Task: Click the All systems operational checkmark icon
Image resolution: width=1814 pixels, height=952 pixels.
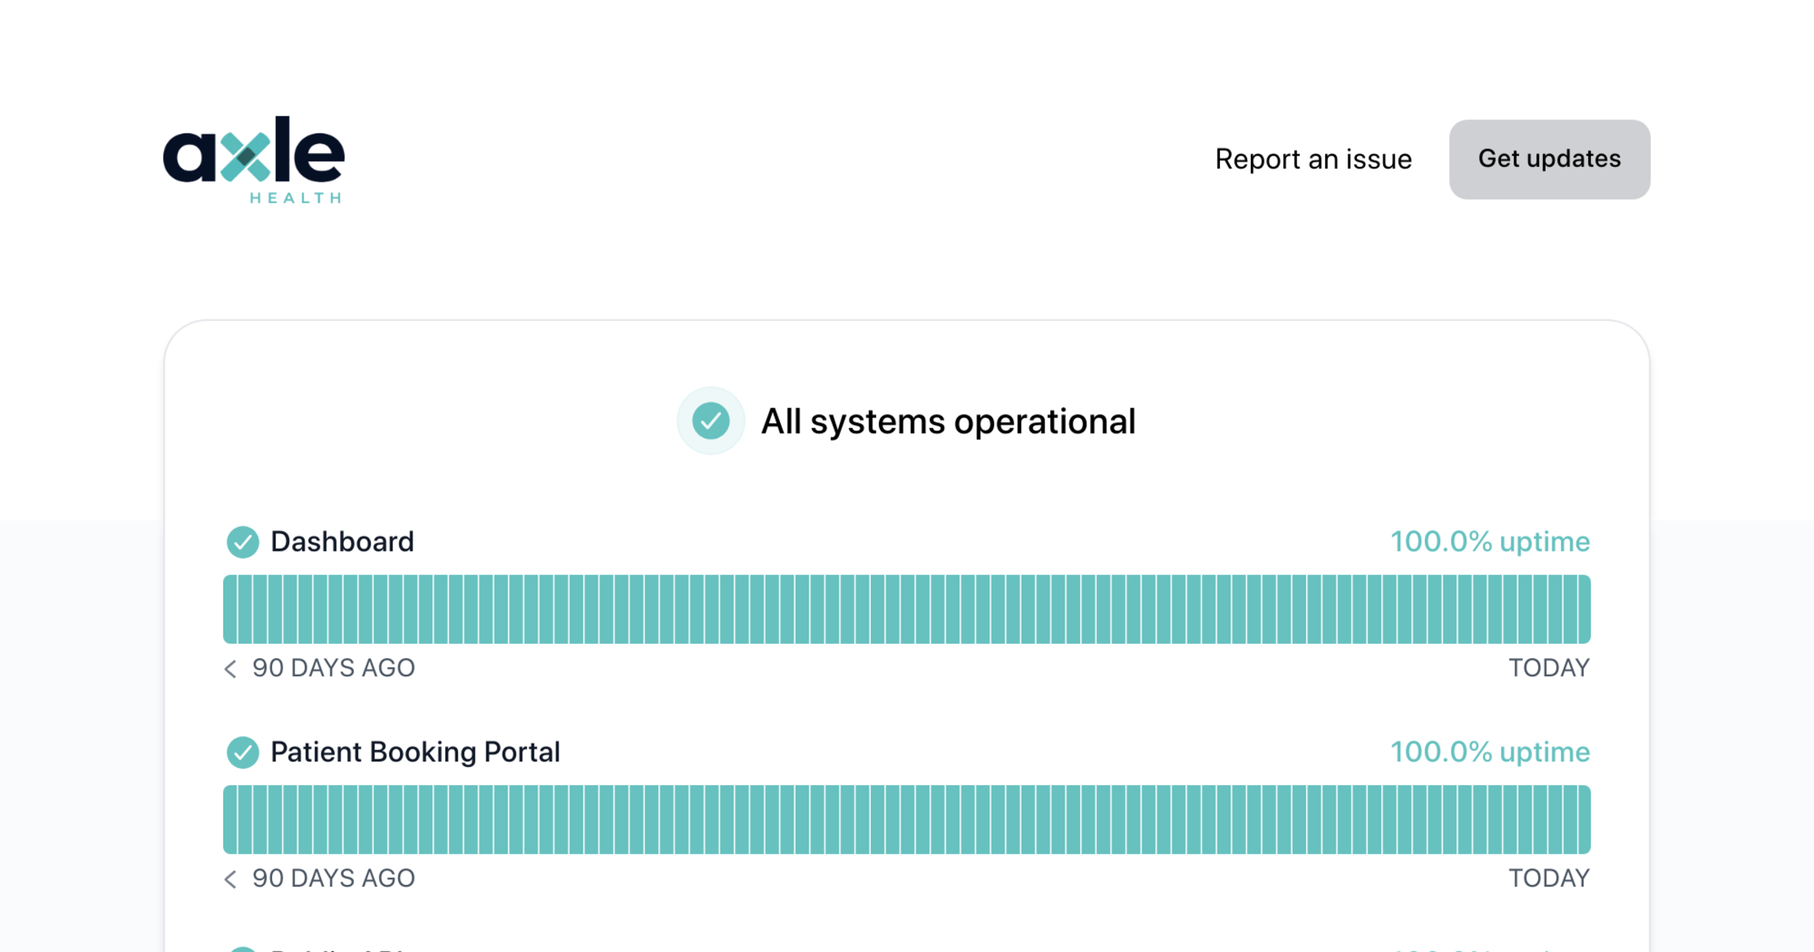Action: [710, 421]
